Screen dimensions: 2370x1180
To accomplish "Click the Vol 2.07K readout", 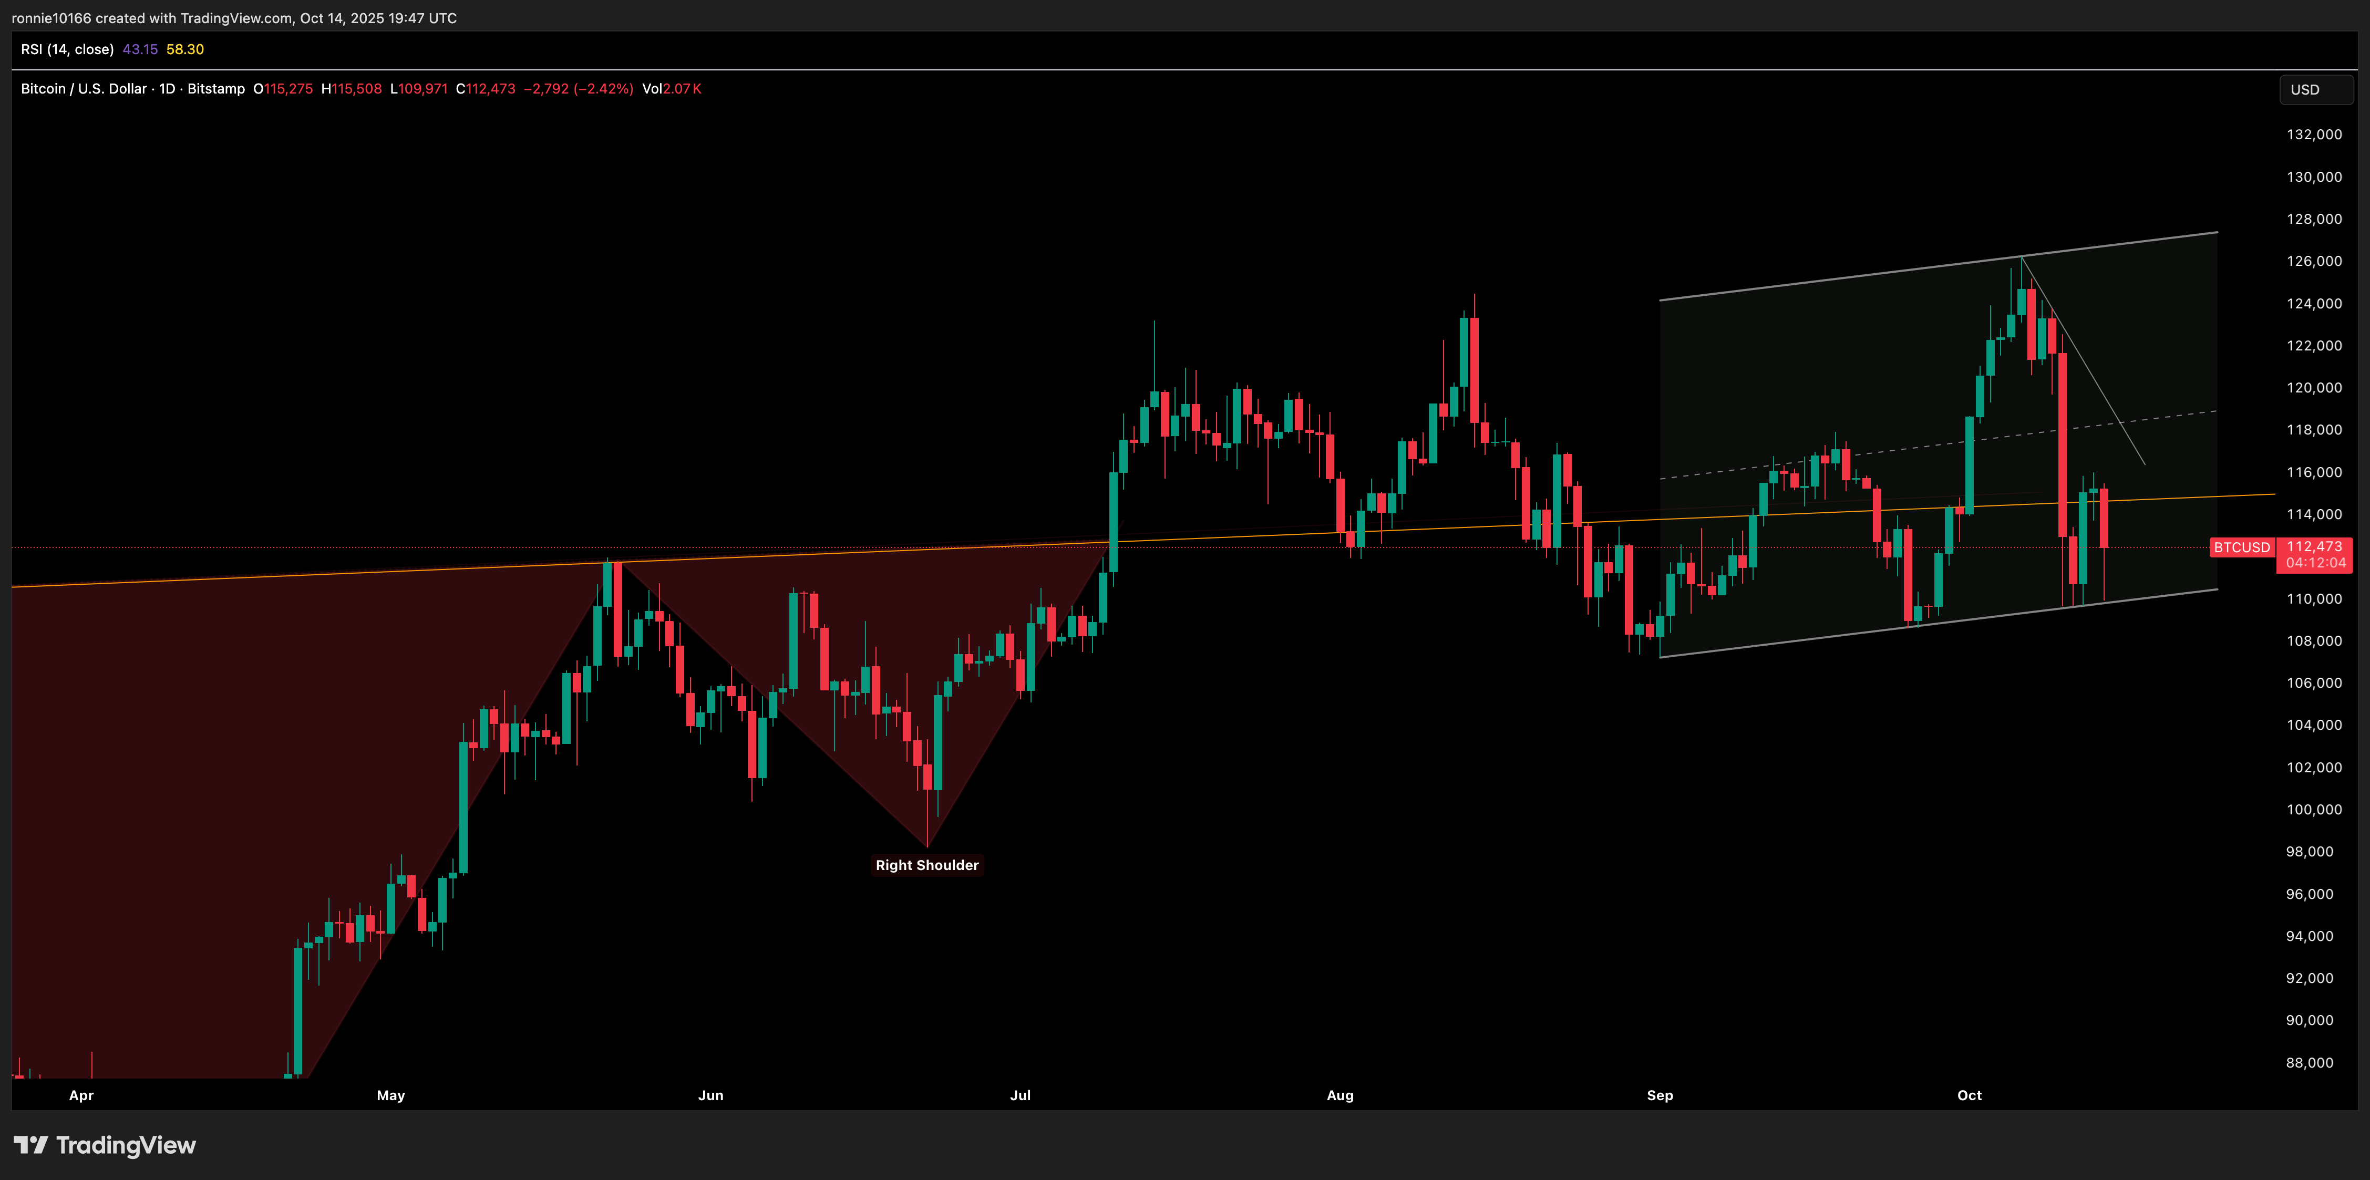I will click(672, 89).
